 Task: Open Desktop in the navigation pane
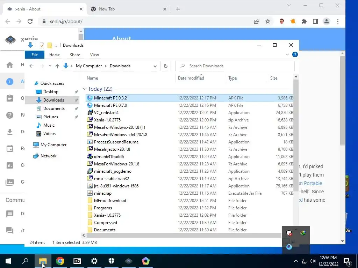51,92
